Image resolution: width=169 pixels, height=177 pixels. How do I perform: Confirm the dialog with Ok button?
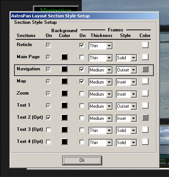(82, 160)
